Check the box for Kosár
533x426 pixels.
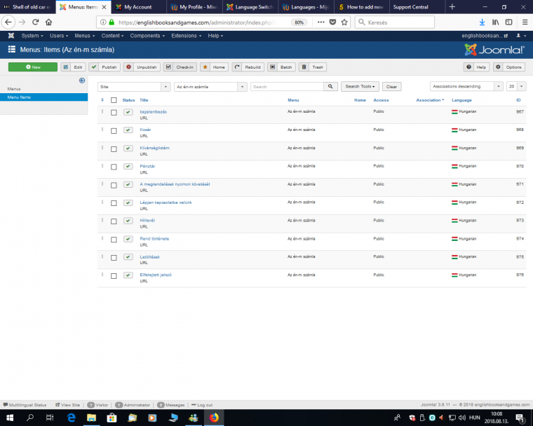pyautogui.click(x=114, y=131)
